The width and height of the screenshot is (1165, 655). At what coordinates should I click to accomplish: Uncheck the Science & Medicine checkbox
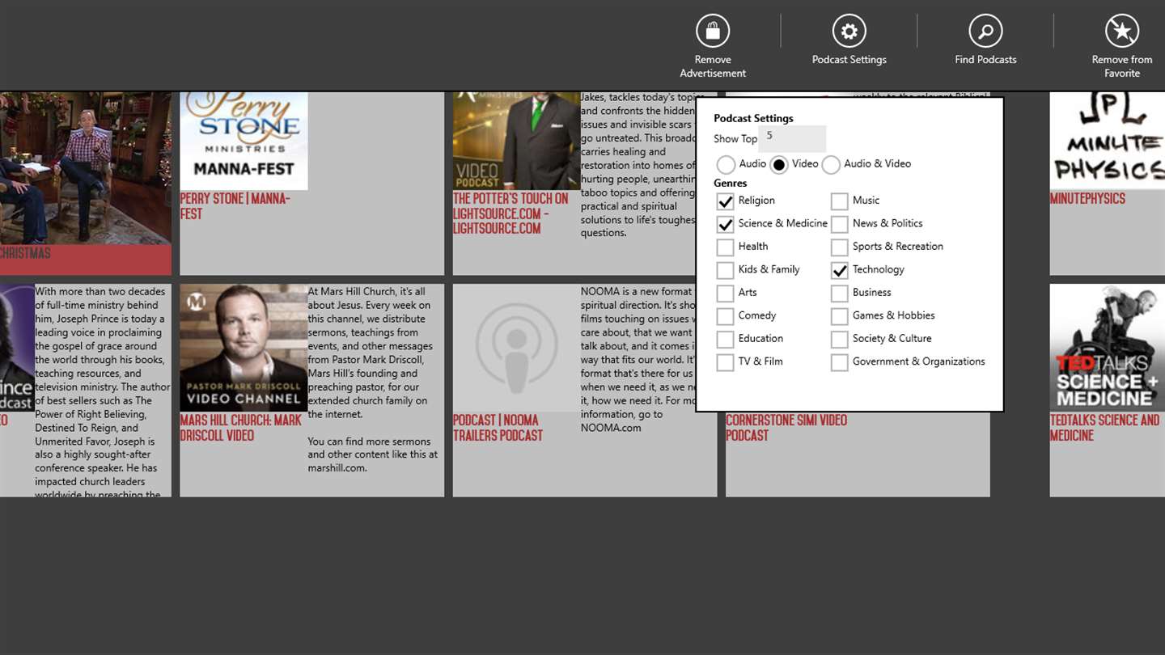(725, 224)
